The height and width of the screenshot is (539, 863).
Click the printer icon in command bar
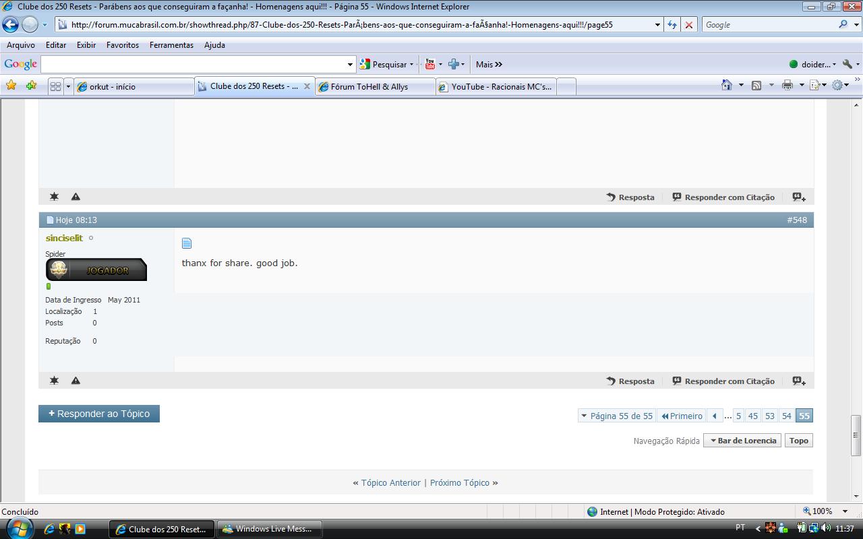click(787, 86)
